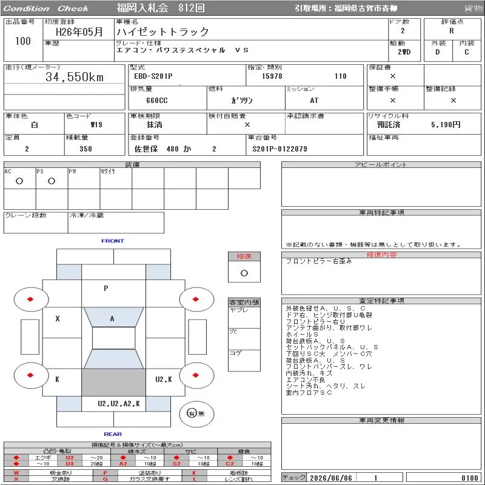This screenshot has width=485, height=485.
Task: Click the transmission value AT
Action: (x=314, y=101)
